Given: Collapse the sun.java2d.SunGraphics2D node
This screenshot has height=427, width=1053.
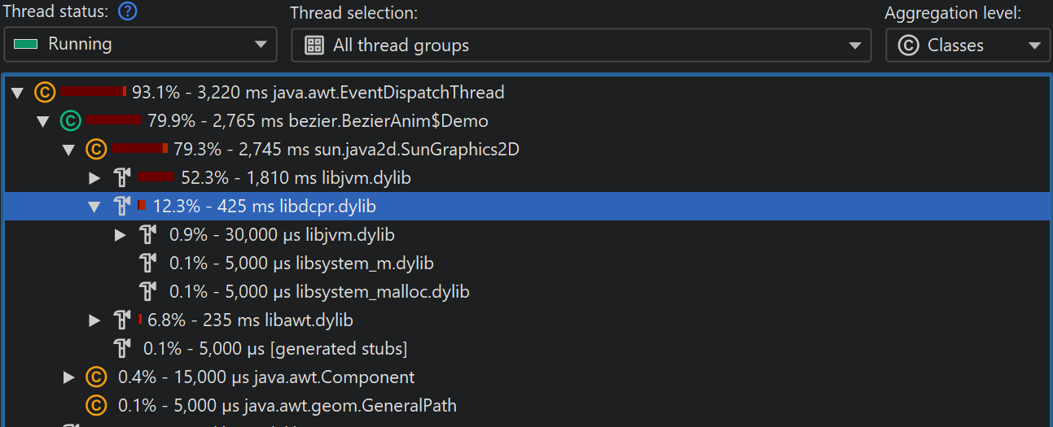Looking at the screenshot, I should (70, 150).
